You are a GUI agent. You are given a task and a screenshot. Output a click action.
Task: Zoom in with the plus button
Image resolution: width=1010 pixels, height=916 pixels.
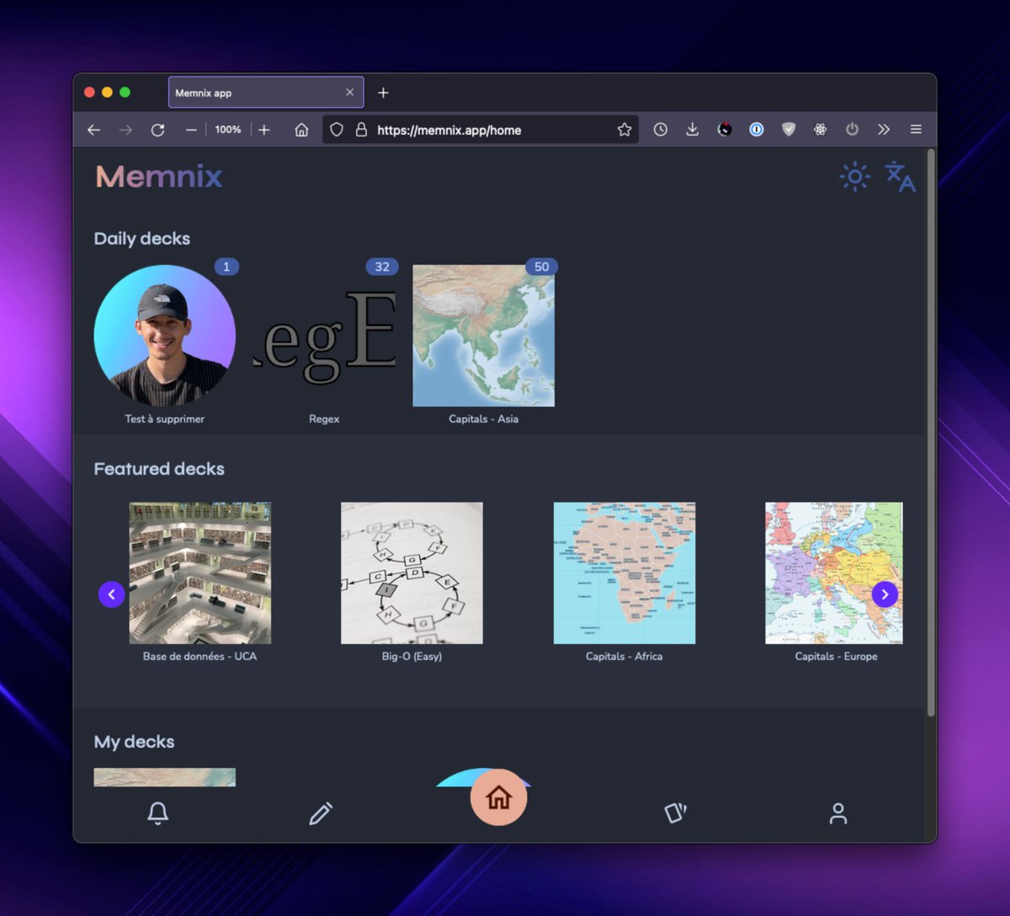[x=263, y=130]
